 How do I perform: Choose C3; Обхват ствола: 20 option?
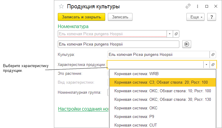[x=162, y=82]
